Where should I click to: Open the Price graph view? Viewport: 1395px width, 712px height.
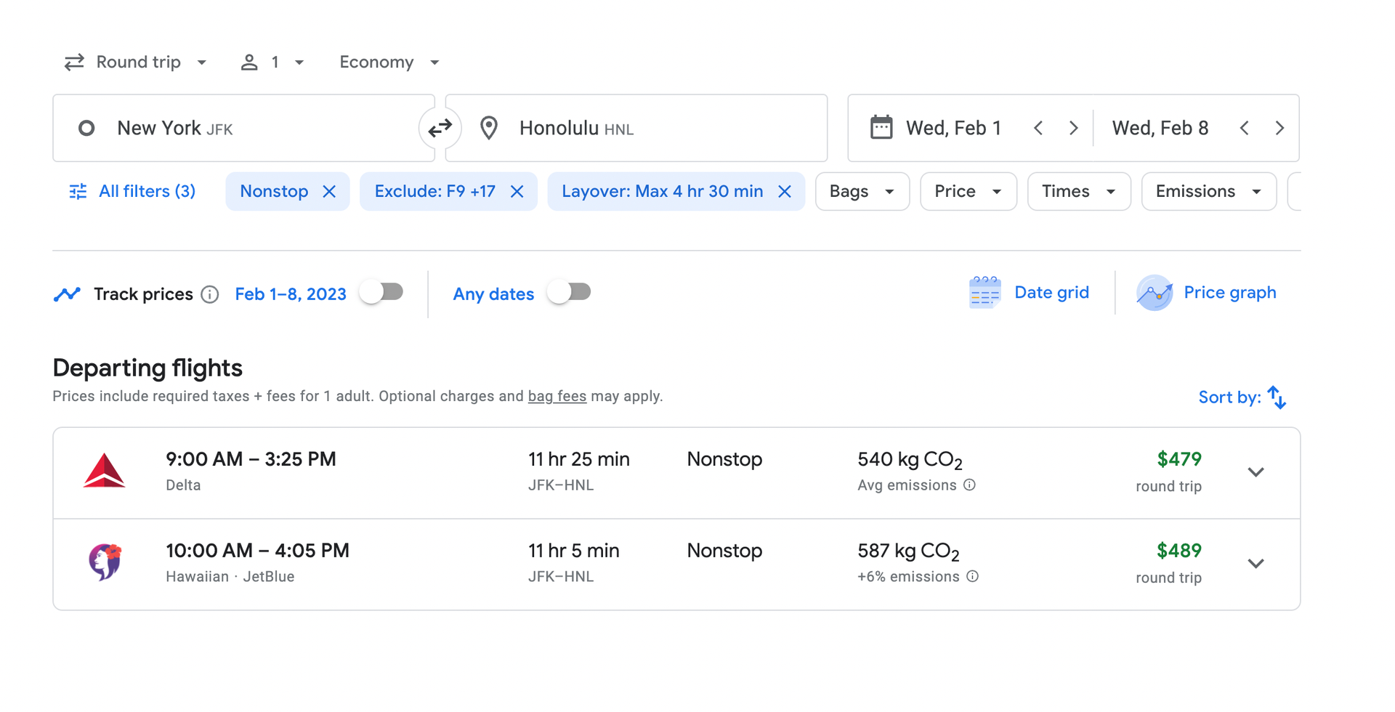point(1207,293)
